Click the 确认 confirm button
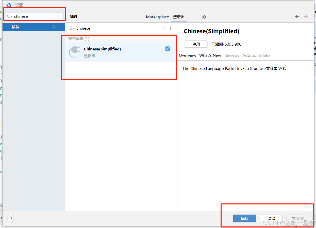 pyautogui.click(x=244, y=219)
